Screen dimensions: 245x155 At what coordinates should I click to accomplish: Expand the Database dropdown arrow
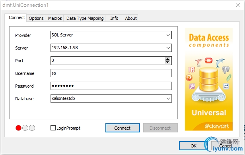tap(168, 99)
